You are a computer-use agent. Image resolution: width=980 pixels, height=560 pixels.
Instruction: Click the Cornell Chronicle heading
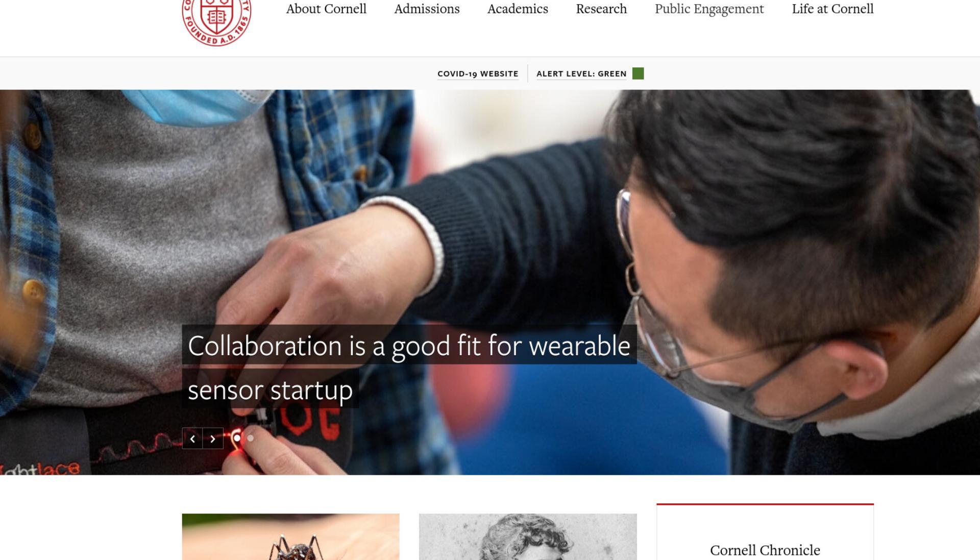765,550
